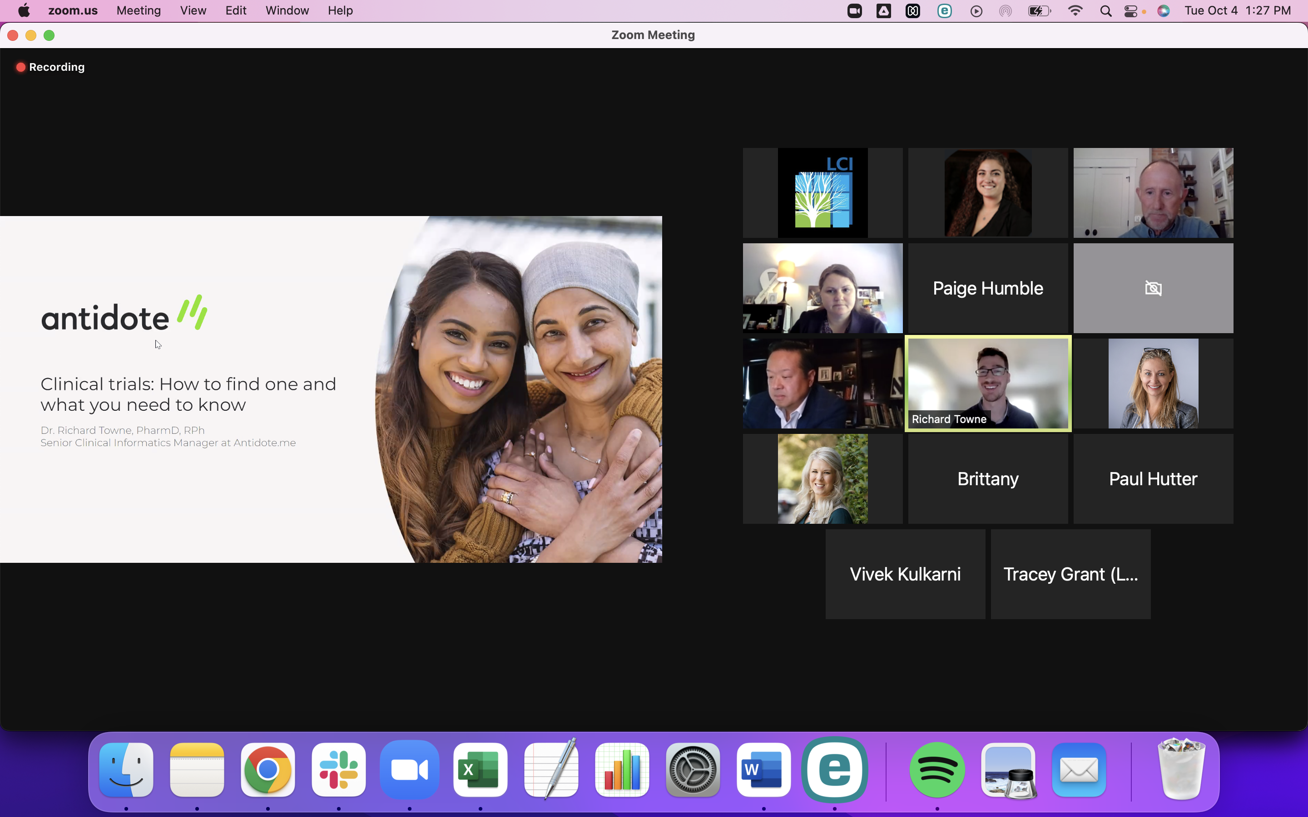Open Wi-Fi menu in menu bar
The height and width of the screenshot is (817, 1308).
(1075, 11)
